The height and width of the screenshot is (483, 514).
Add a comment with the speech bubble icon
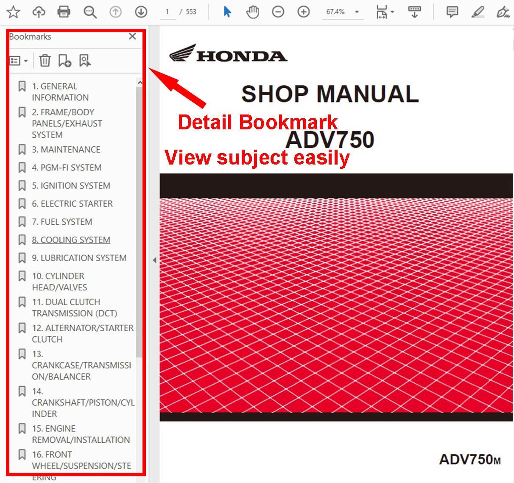tap(453, 12)
